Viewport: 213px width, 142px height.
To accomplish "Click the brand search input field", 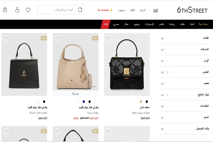I will pyautogui.click(x=61, y=10).
